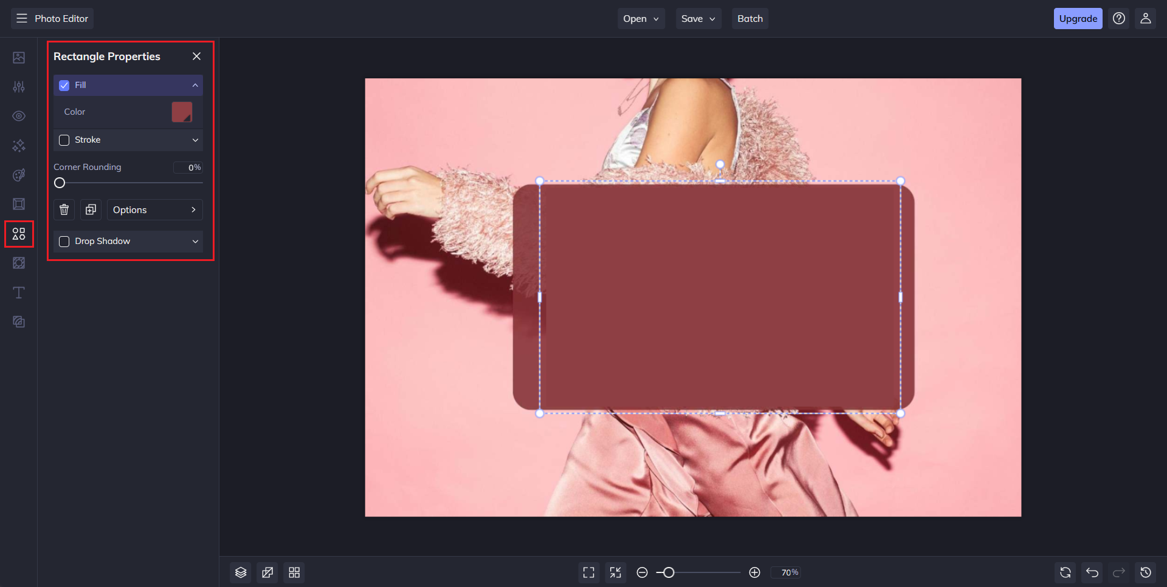This screenshot has height=587, width=1167.
Task: Open the Frames tool in sidebar
Action: [x=19, y=204]
